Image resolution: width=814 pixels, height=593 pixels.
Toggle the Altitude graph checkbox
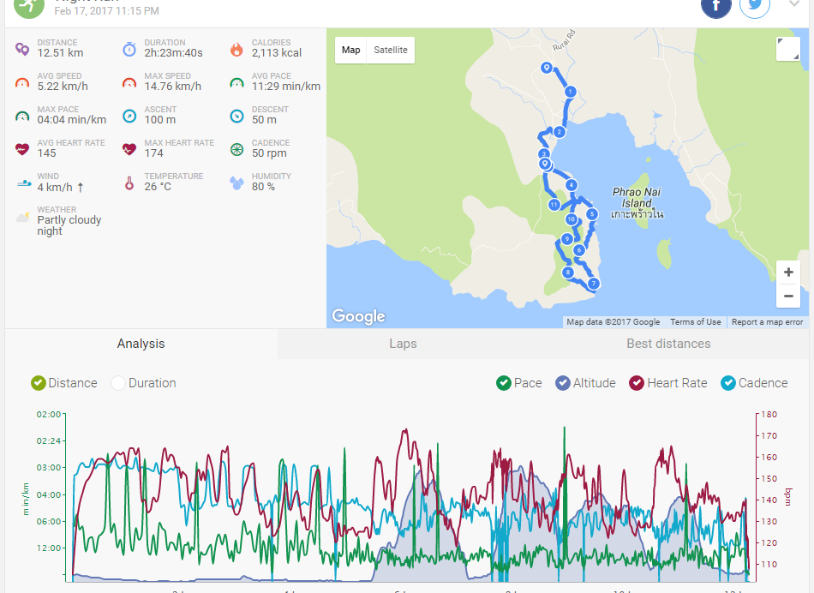coord(563,383)
